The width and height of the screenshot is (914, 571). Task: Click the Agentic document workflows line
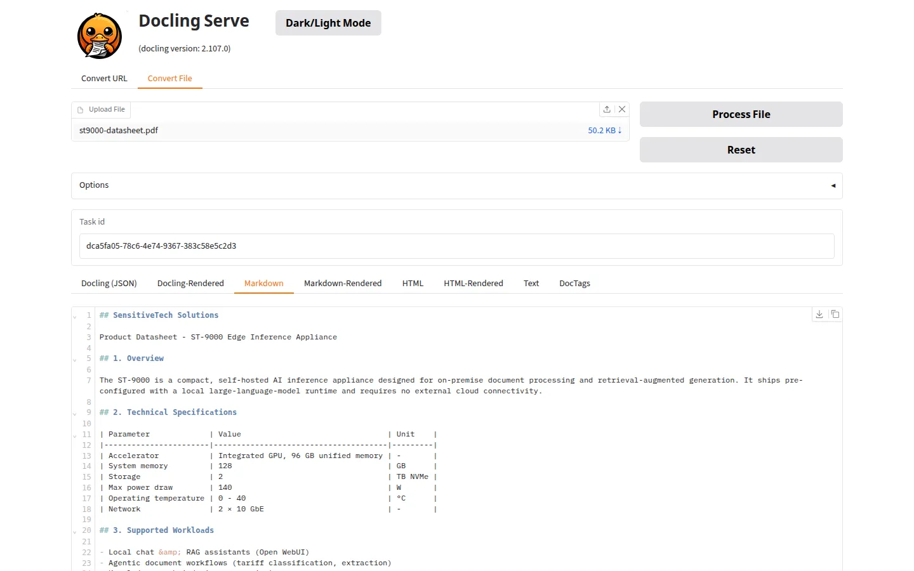(246, 563)
